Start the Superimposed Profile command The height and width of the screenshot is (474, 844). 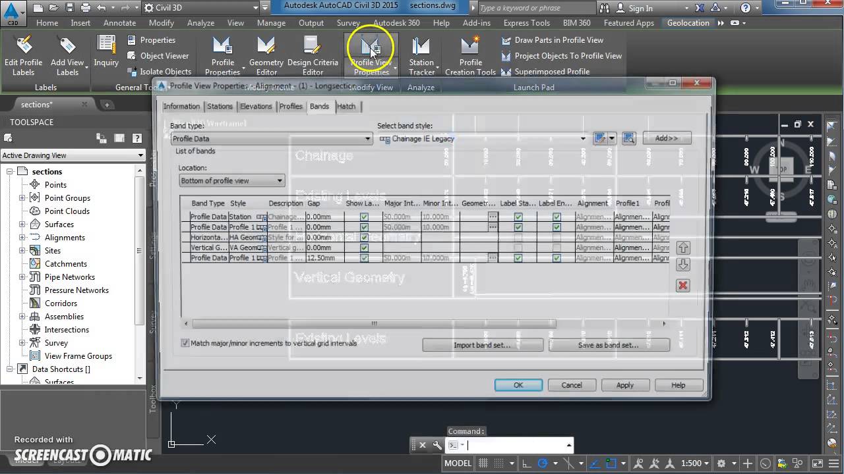(x=546, y=72)
